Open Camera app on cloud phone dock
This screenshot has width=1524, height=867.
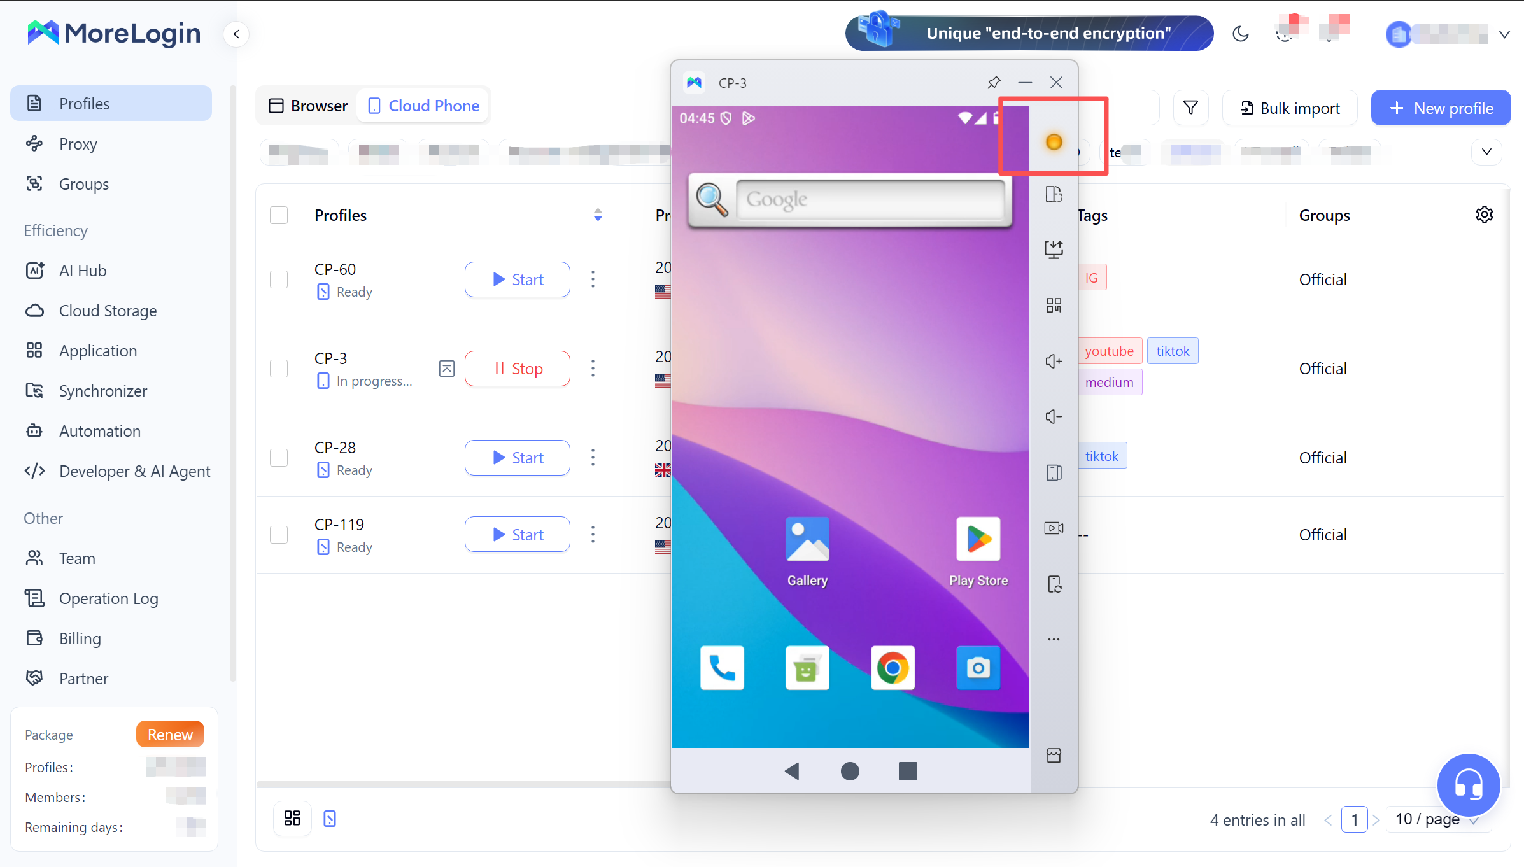tap(978, 668)
